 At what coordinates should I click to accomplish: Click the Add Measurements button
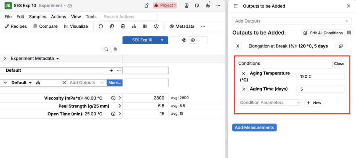click(x=254, y=128)
